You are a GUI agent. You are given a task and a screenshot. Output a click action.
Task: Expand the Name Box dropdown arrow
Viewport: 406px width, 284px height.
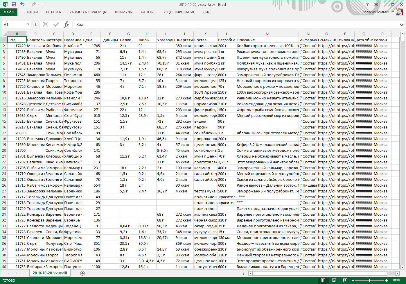point(28,24)
